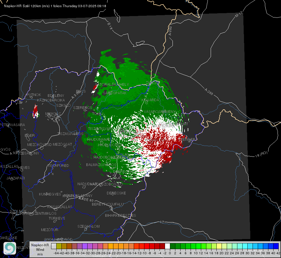Click the SZEGHALOM town label
The height and width of the screenshot is (258, 281).
[x=88, y=226]
